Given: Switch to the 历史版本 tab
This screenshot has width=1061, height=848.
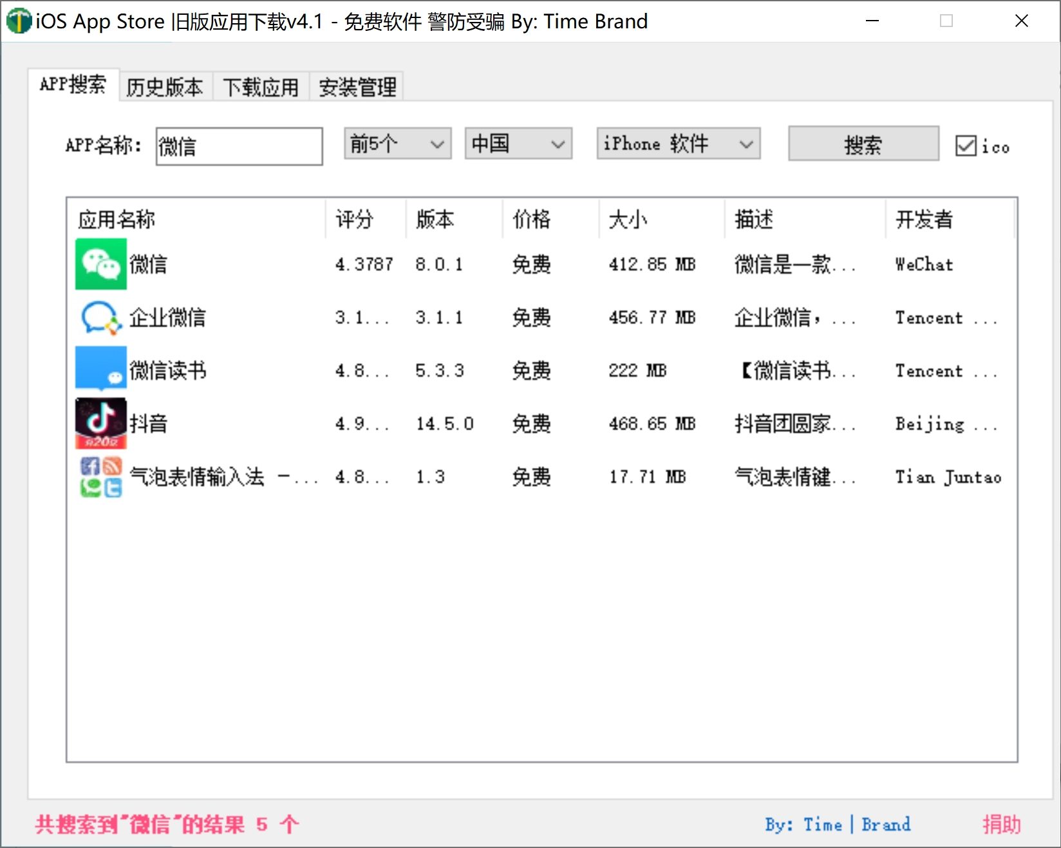Looking at the screenshot, I should [165, 87].
